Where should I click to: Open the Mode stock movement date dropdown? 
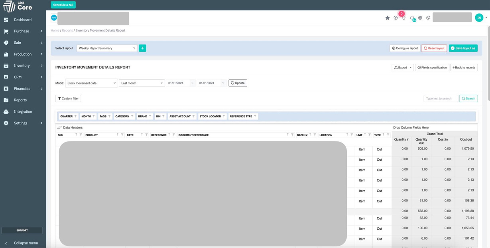pyautogui.click(x=91, y=83)
